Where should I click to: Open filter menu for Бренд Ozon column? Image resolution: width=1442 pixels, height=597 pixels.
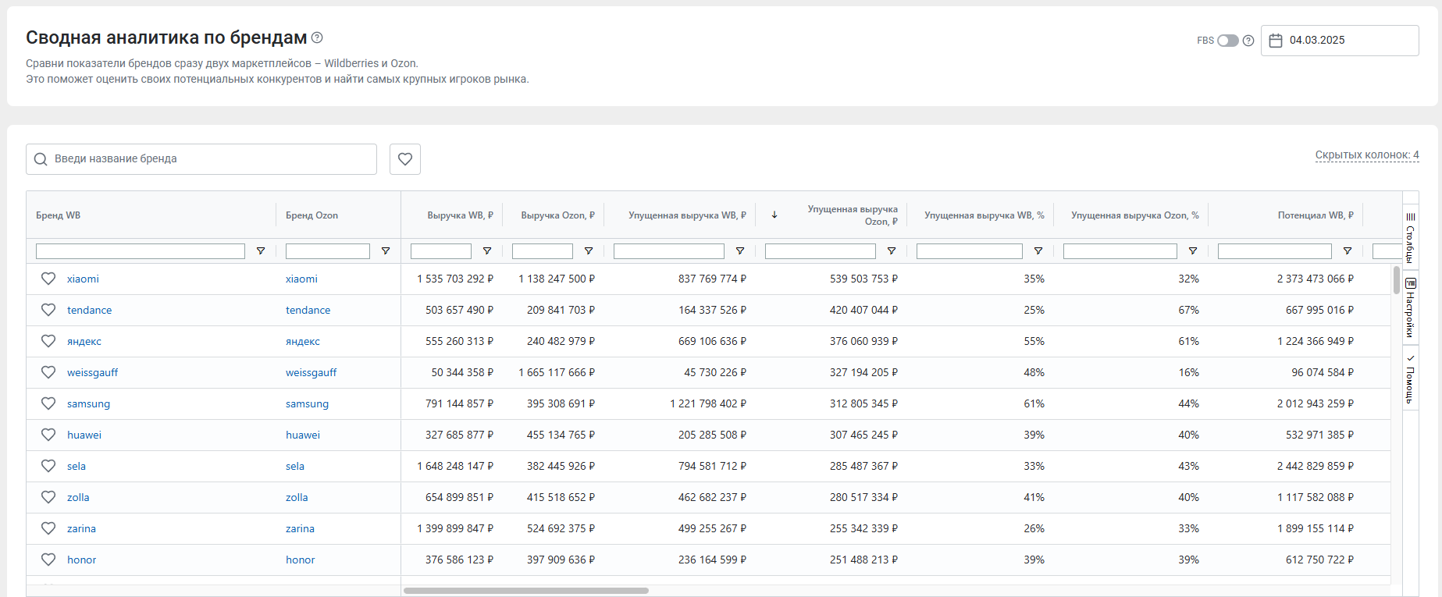click(x=386, y=251)
